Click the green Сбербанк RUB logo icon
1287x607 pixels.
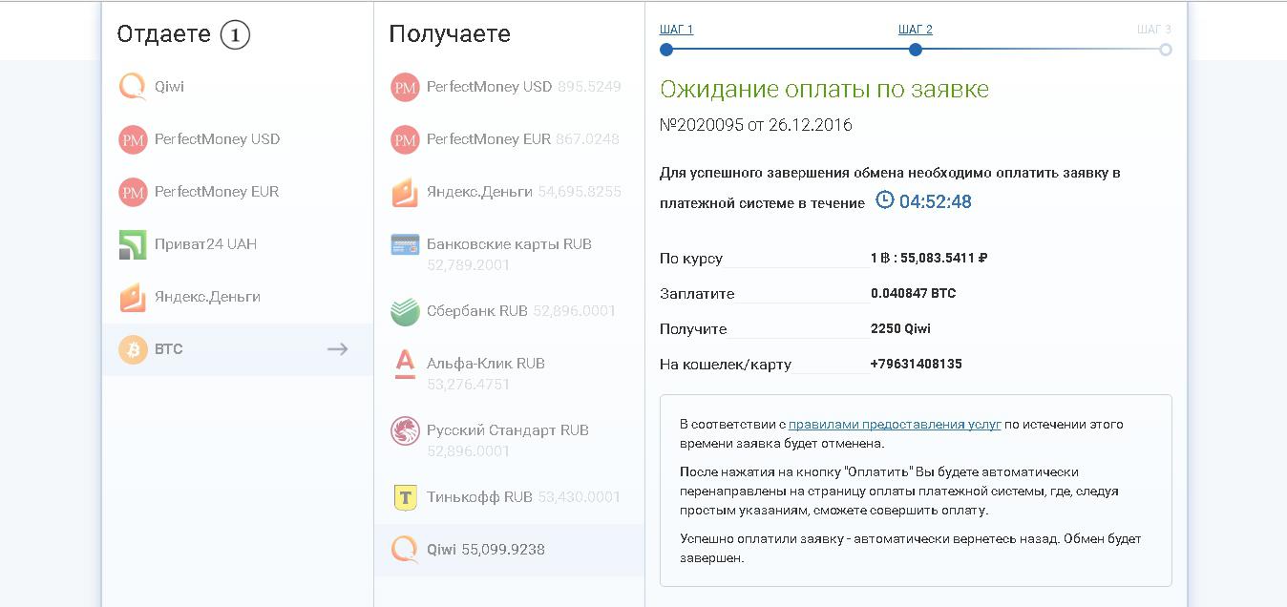click(406, 311)
